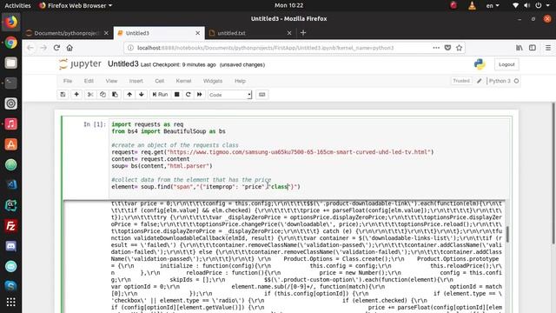
Task: Cut selected cells with scissors icon
Action: [90, 95]
